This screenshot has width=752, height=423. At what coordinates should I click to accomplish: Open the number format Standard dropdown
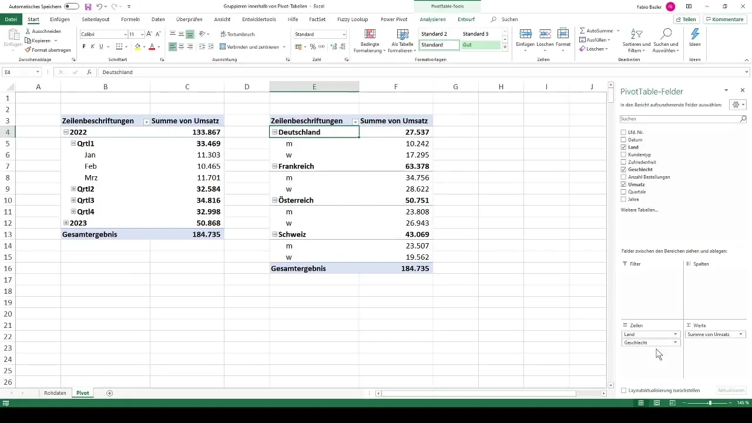click(344, 35)
